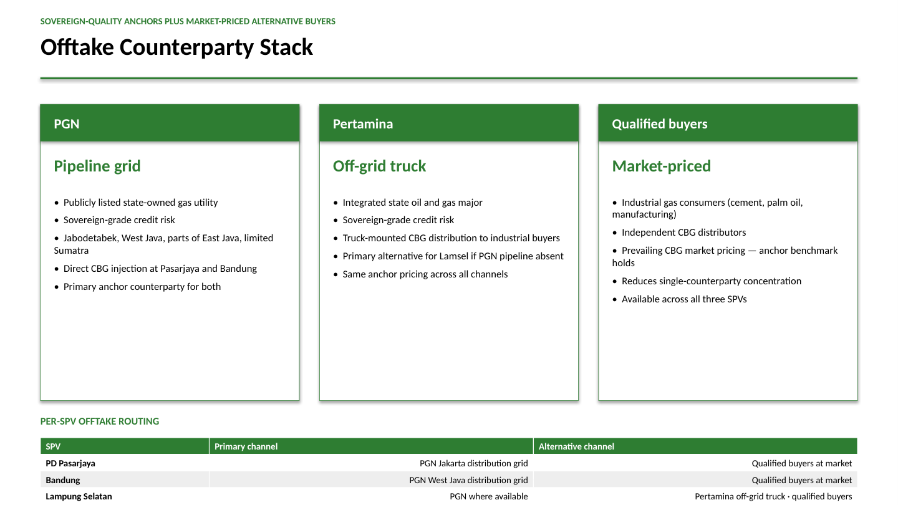Click the 'SPV' column header
The image size is (898, 505).
click(125, 446)
